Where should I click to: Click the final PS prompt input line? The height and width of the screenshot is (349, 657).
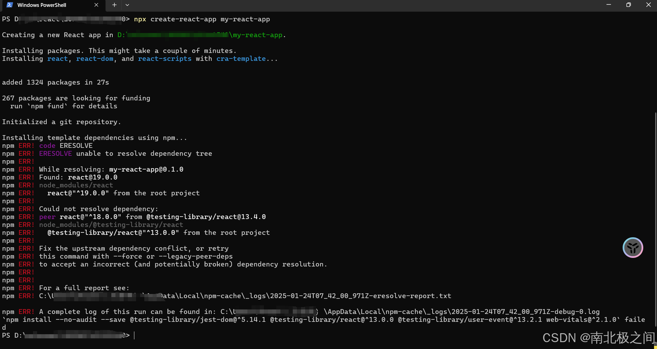[x=68, y=336]
